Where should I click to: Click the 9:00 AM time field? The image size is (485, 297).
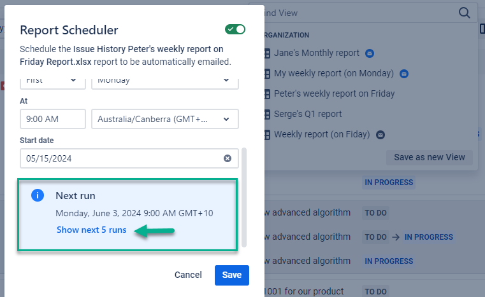53,119
